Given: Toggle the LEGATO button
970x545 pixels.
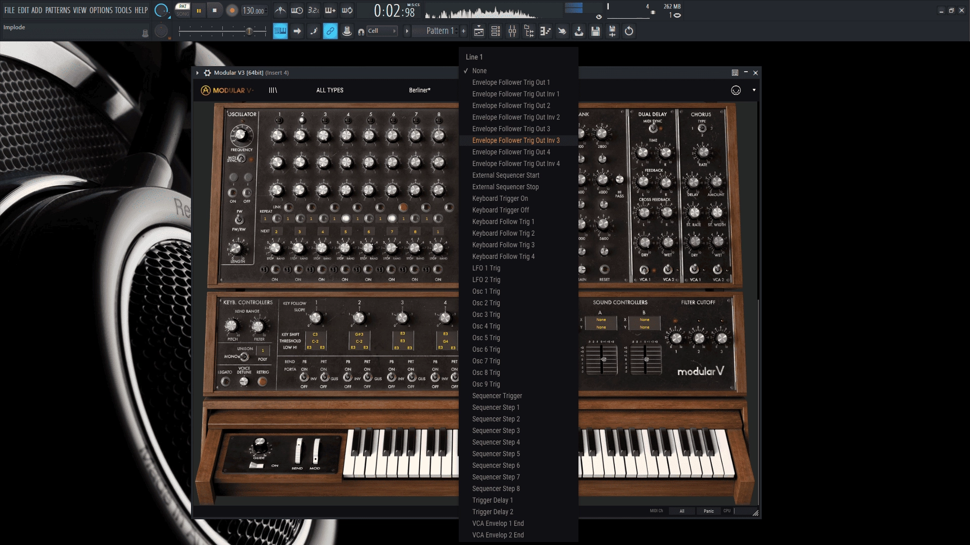Looking at the screenshot, I should pyautogui.click(x=225, y=381).
